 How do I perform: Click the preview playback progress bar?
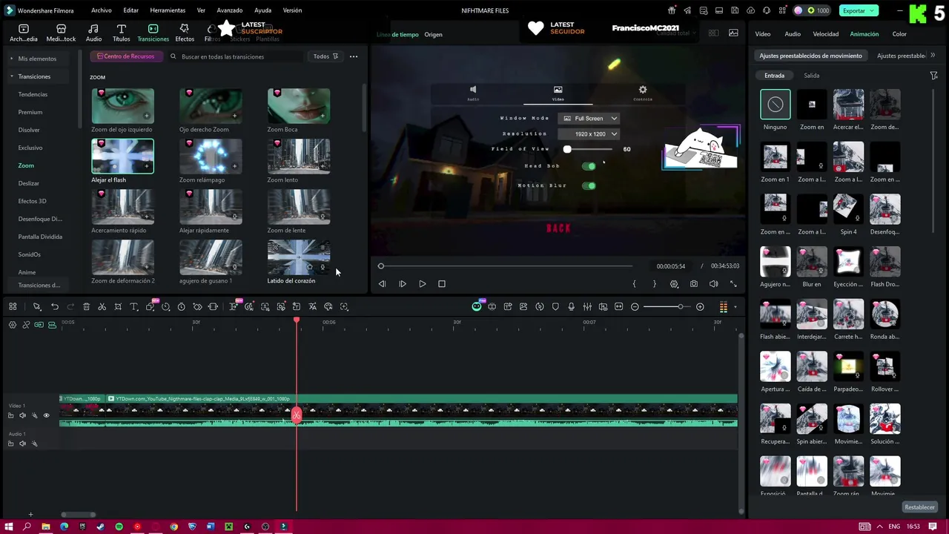pos(506,266)
